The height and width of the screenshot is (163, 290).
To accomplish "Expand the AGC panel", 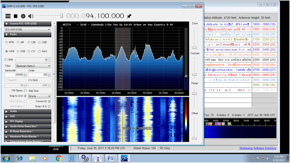I will pos(28,116).
